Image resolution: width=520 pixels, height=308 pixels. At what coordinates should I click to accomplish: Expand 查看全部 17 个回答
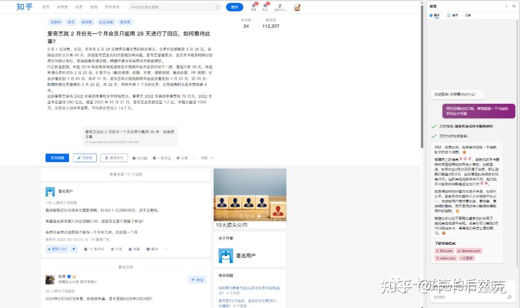[126, 174]
